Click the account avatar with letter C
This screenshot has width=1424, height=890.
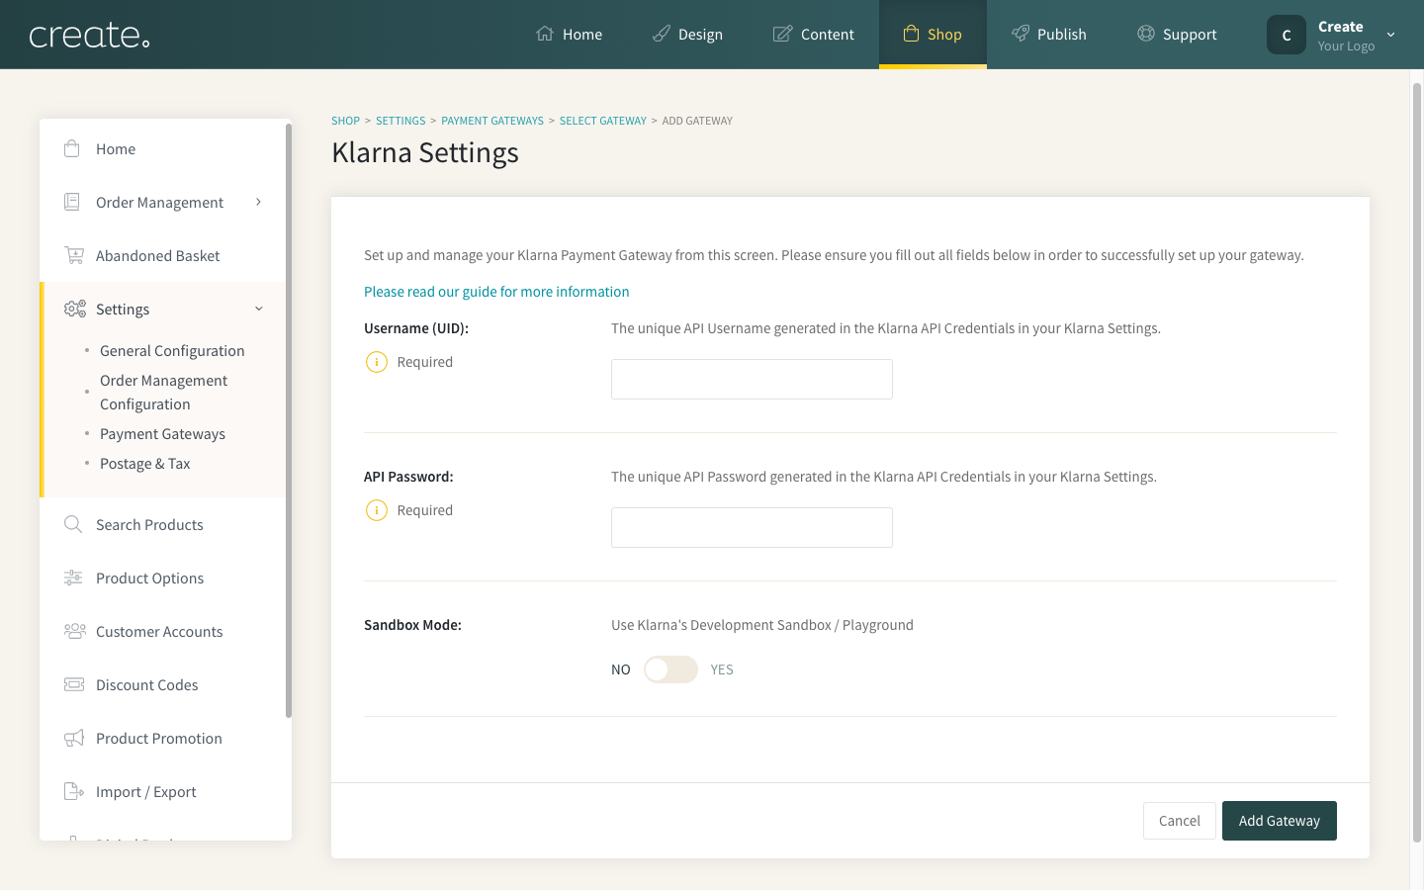coord(1287,35)
